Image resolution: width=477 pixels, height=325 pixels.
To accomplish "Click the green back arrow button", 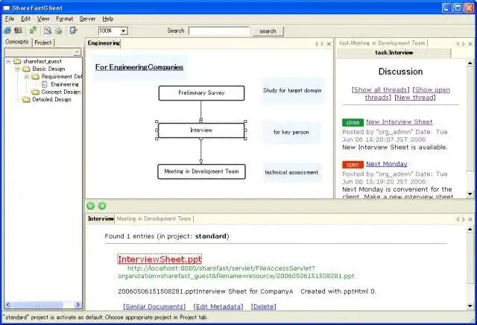I will (91, 206).
